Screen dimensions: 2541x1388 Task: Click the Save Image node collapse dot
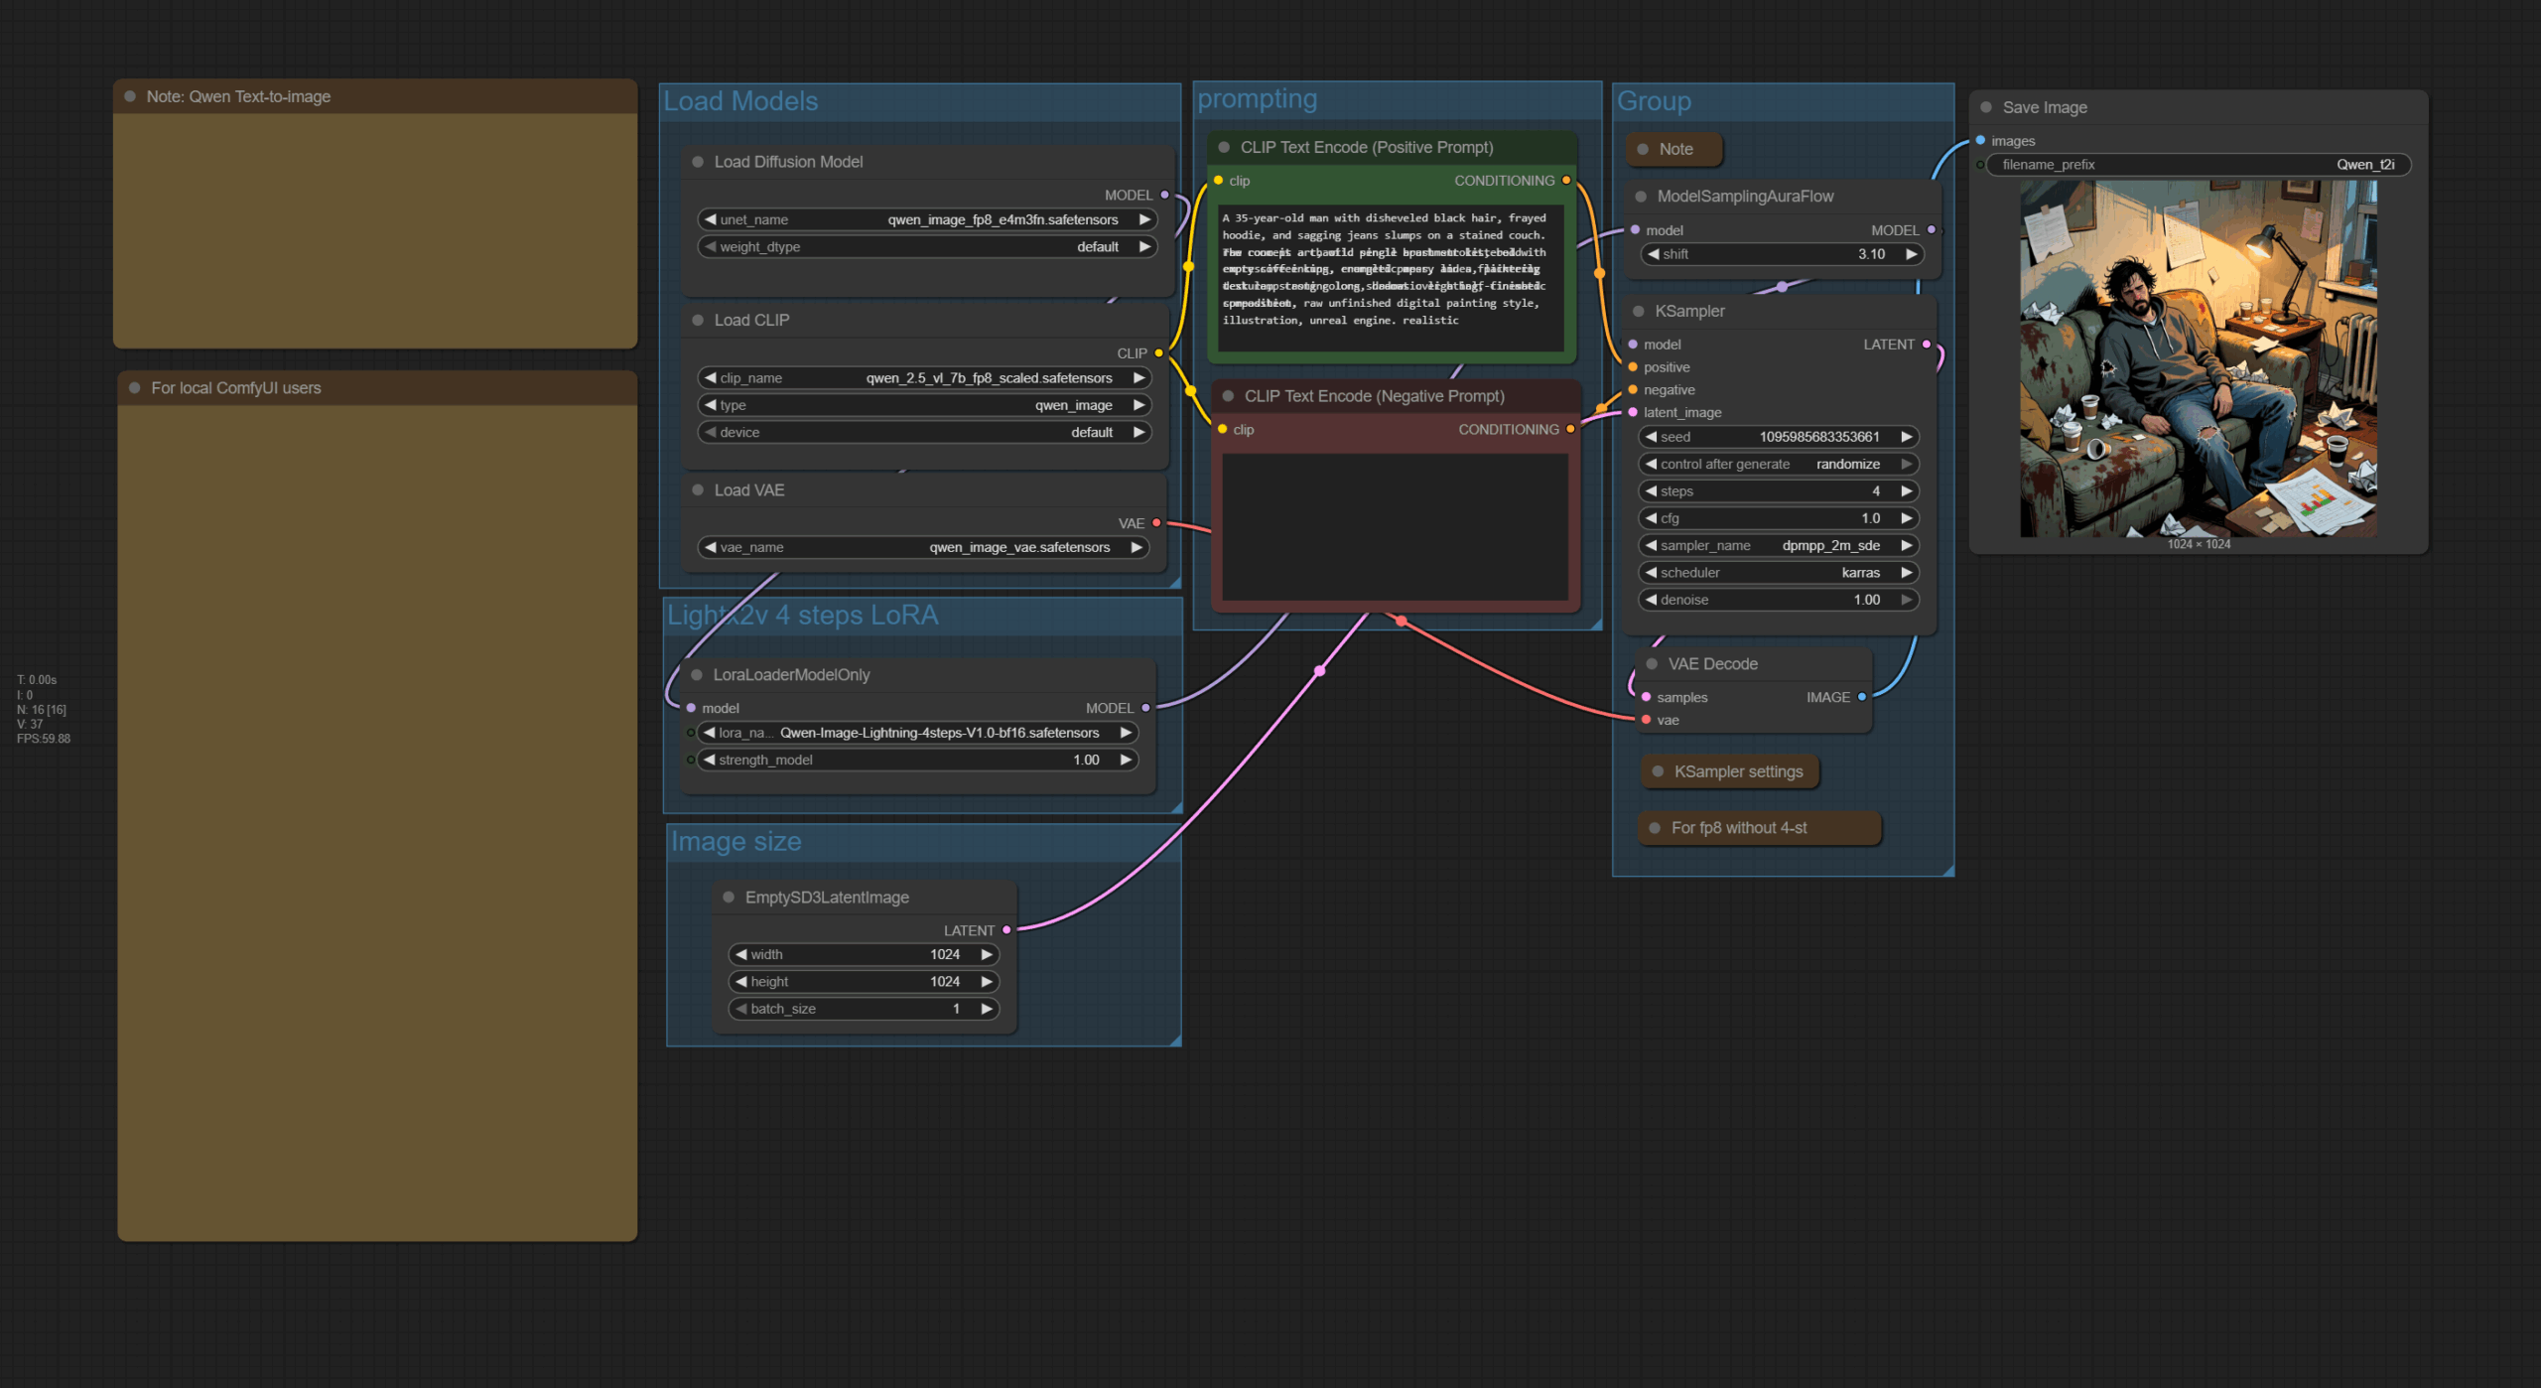pos(1986,107)
